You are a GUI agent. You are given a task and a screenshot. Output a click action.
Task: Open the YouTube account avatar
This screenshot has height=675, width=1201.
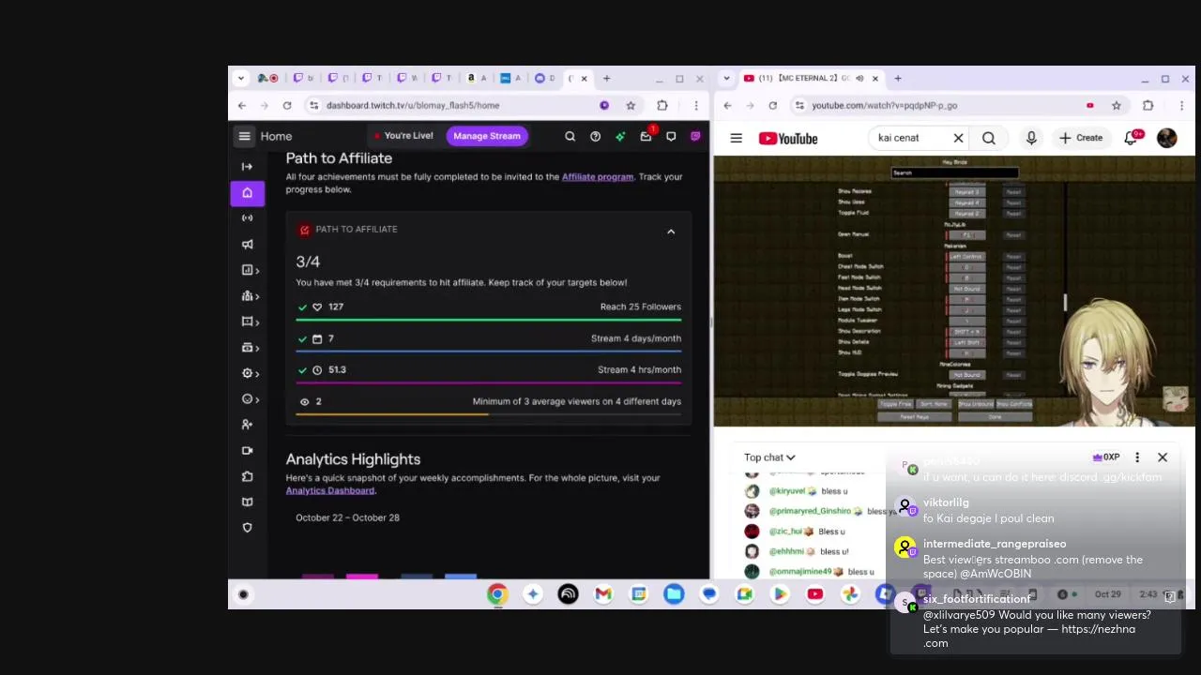point(1166,139)
